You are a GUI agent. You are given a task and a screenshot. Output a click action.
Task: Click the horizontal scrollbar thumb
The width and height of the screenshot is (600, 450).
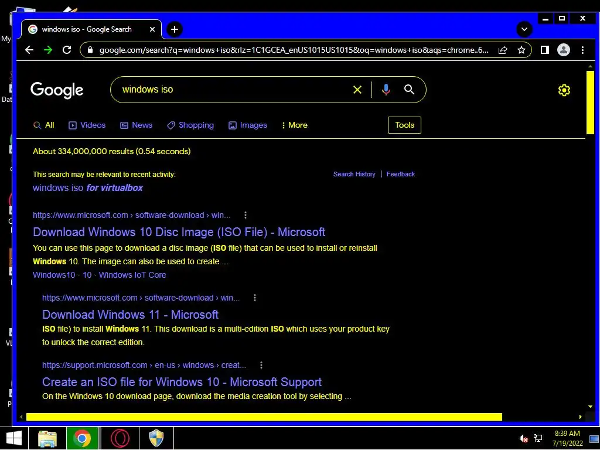pyautogui.click(x=264, y=417)
